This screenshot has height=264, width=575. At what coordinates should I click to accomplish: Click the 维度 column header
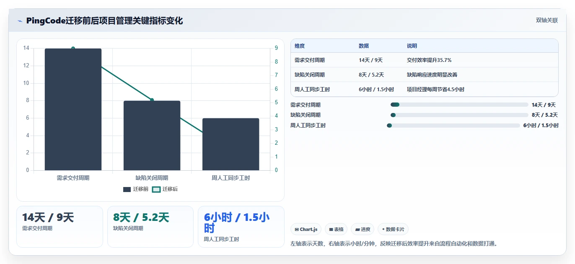(300, 46)
